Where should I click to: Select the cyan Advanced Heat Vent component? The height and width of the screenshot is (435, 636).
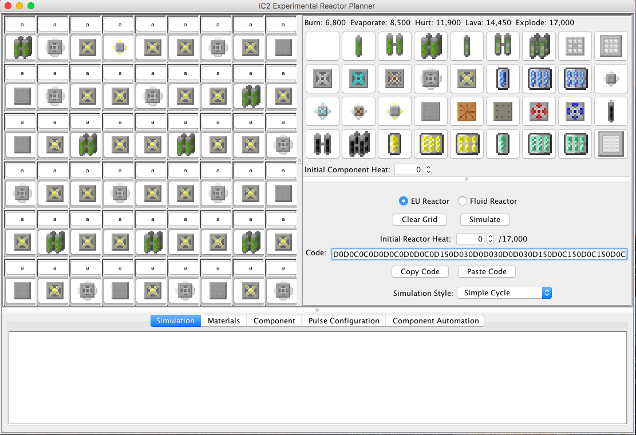tap(359, 78)
